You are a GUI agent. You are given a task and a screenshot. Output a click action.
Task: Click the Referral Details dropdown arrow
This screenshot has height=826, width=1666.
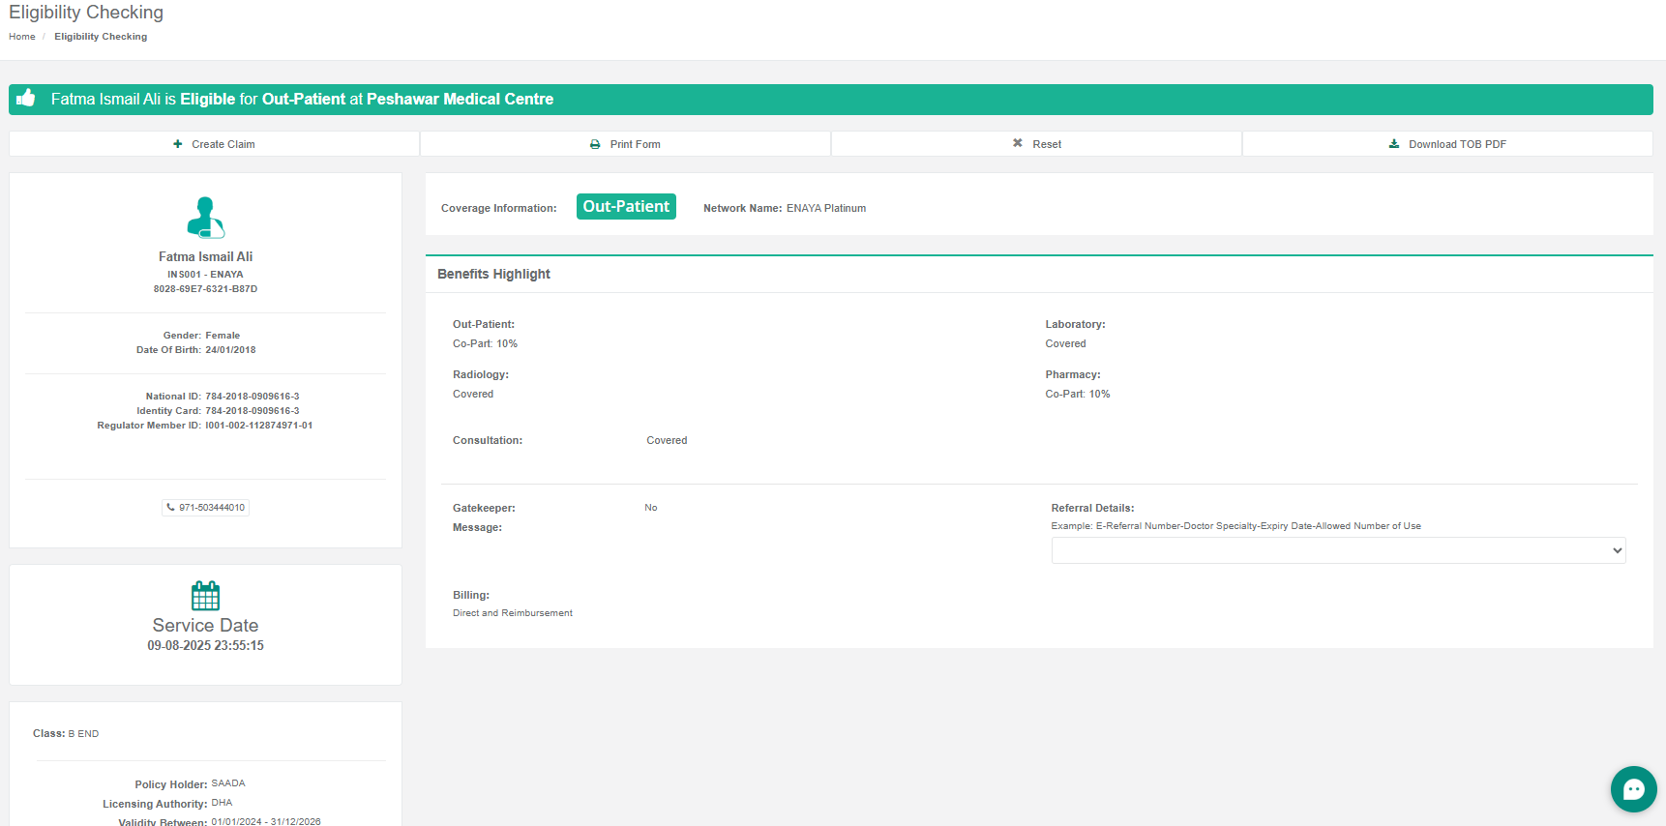[x=1617, y=550]
